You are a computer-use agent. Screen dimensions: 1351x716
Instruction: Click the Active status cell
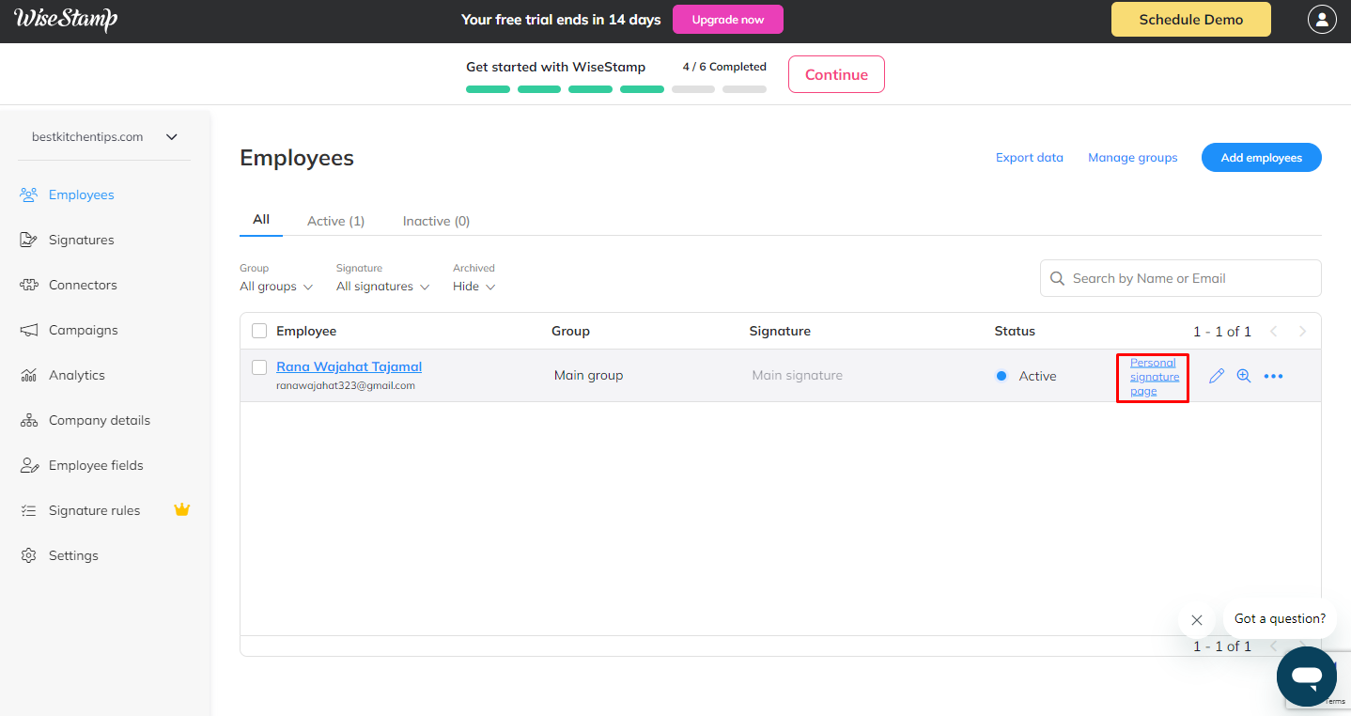click(x=1026, y=376)
